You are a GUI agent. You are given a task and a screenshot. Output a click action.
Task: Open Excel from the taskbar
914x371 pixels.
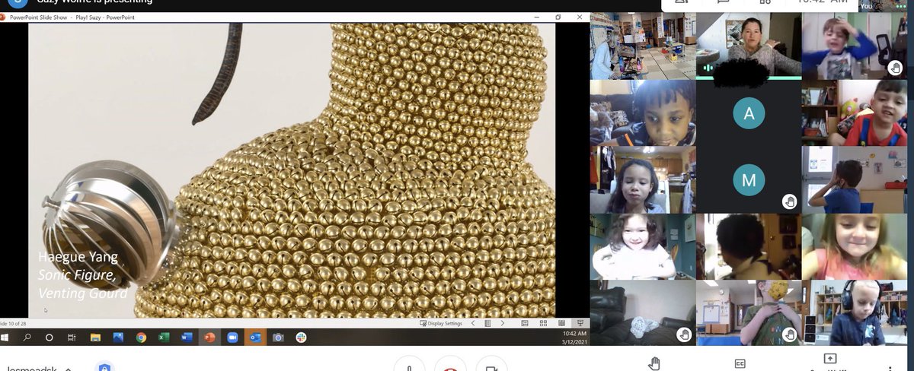point(164,337)
